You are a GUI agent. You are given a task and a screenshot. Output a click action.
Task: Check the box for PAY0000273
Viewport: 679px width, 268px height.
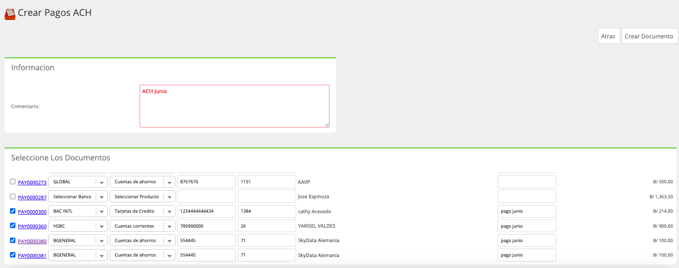[x=13, y=182]
